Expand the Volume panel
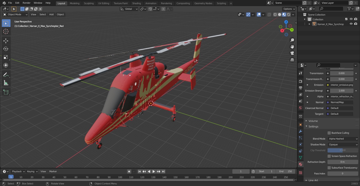 click(307, 121)
